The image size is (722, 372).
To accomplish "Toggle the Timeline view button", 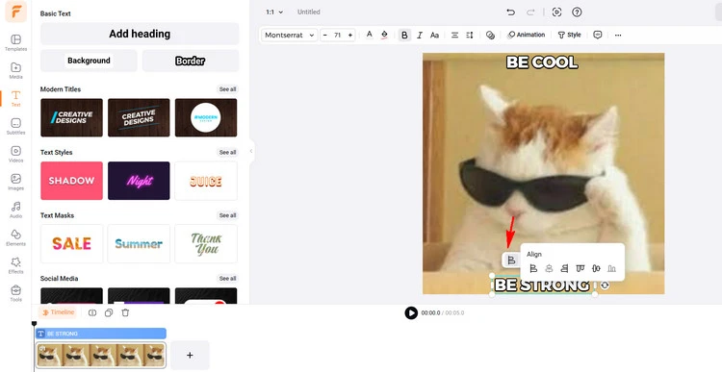I will click(x=57, y=312).
